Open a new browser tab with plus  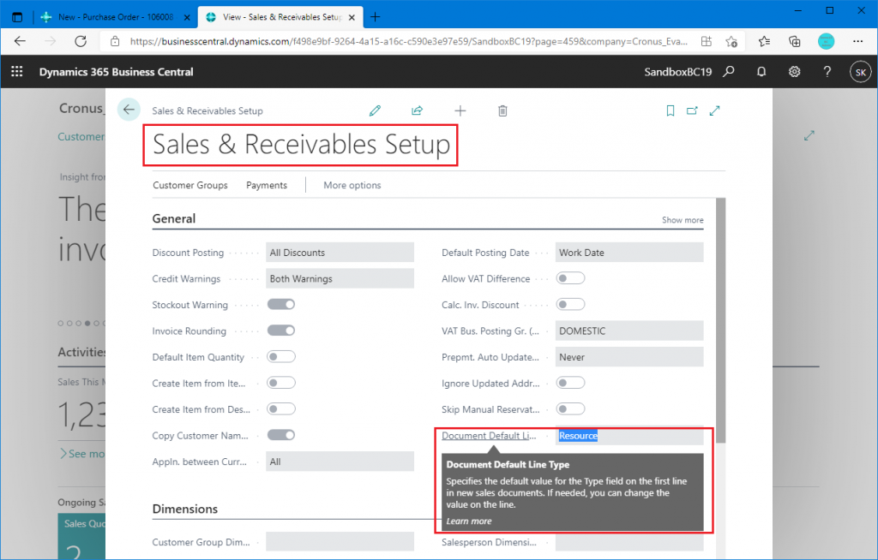[x=376, y=17]
